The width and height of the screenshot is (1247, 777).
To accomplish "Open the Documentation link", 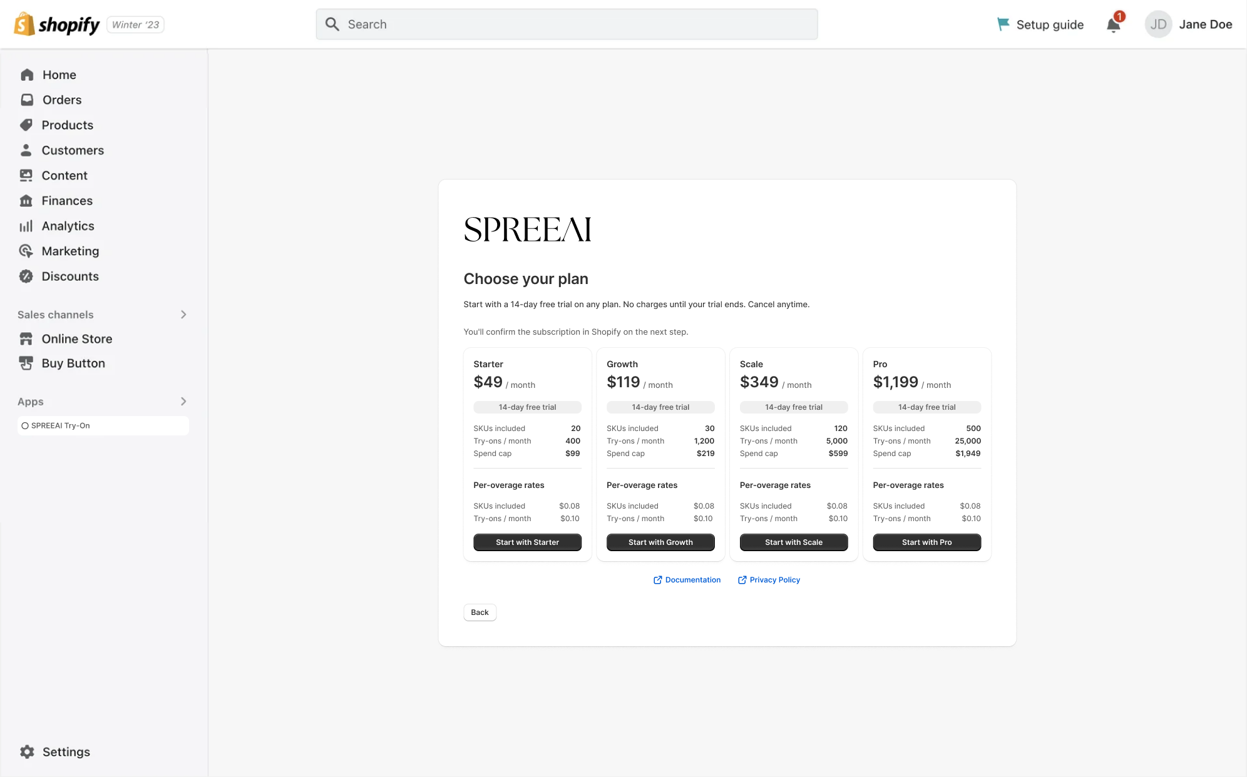I will [692, 580].
